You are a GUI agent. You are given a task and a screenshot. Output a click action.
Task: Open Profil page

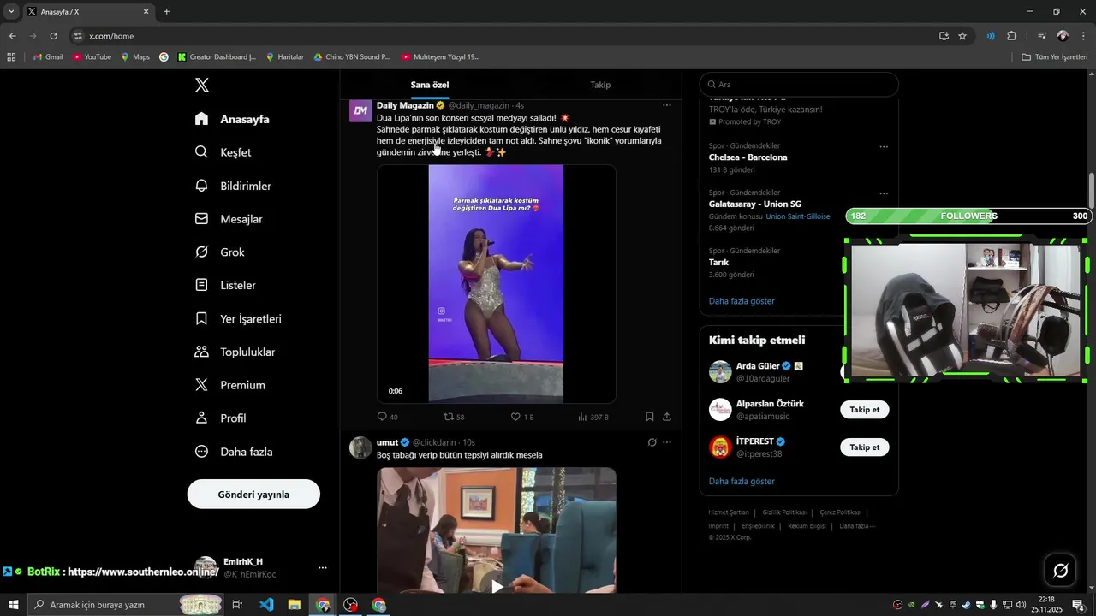point(220,418)
